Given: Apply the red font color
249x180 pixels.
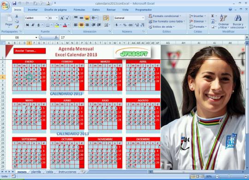Looking at the screenshot, I should pyautogui.click(x=65, y=25).
